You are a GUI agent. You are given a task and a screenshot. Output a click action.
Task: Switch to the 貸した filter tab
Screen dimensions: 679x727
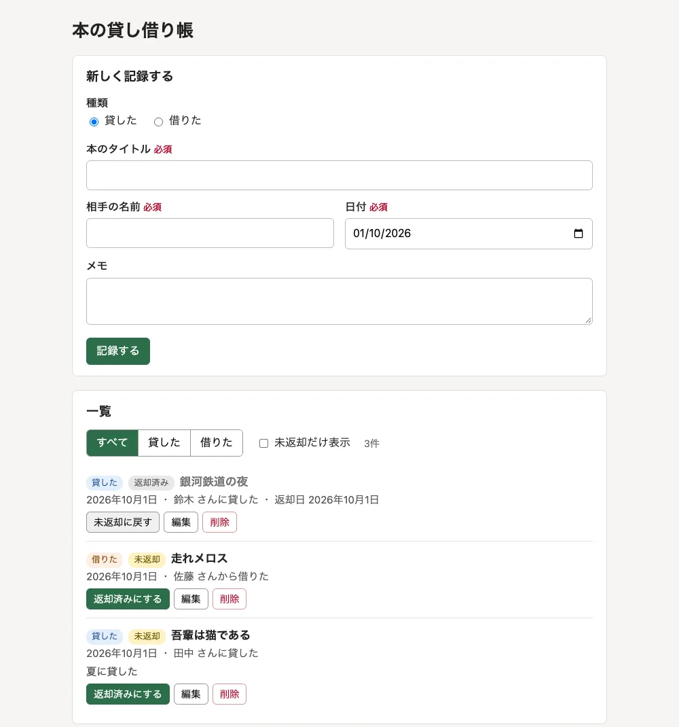[164, 443]
